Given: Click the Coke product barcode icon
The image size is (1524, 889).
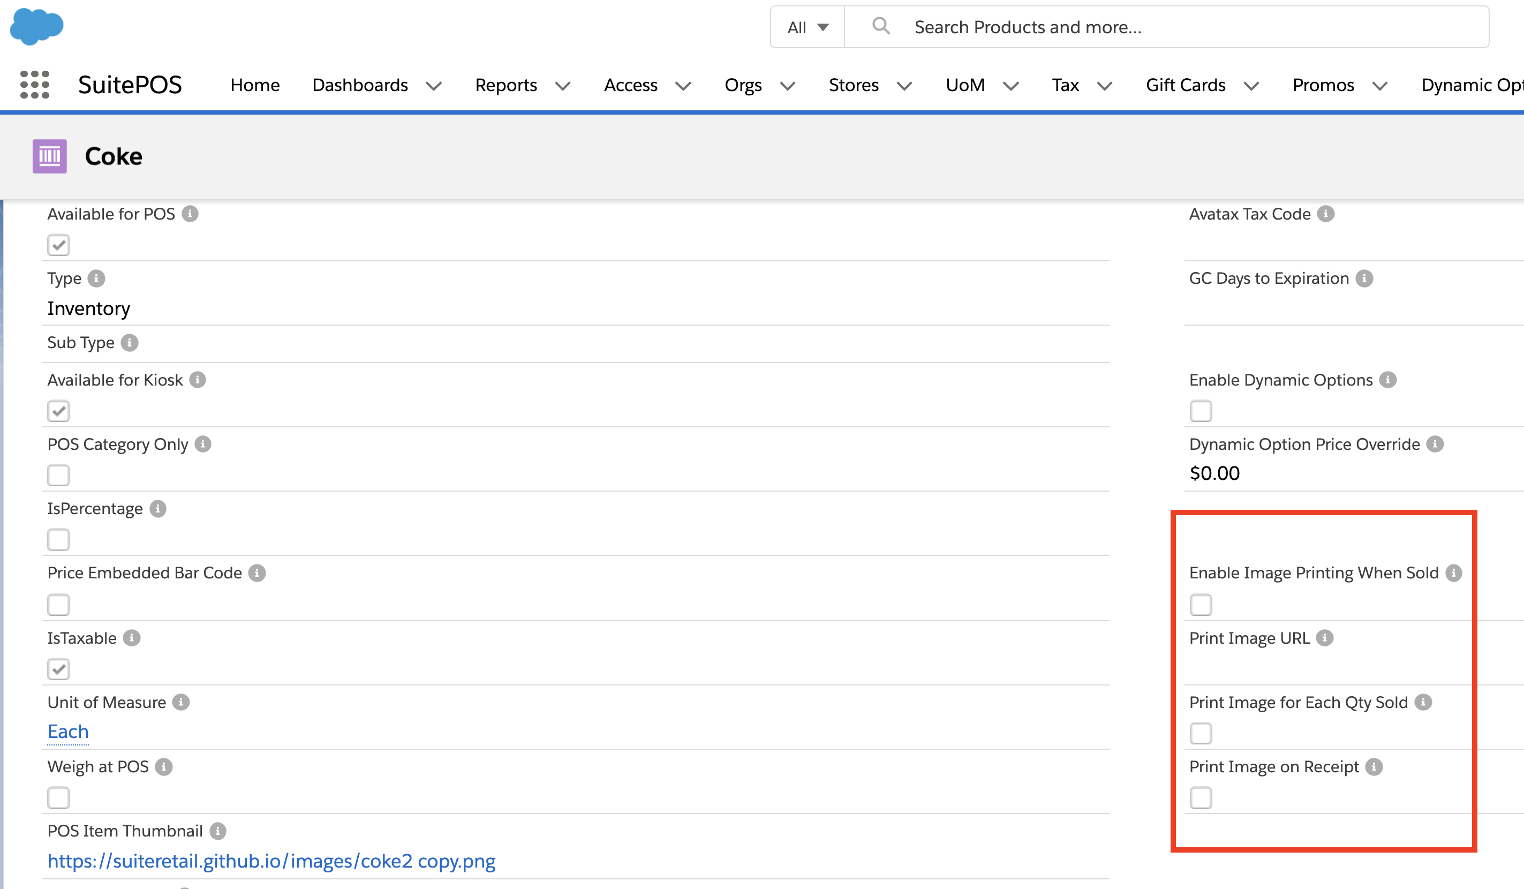Looking at the screenshot, I should coord(50,156).
